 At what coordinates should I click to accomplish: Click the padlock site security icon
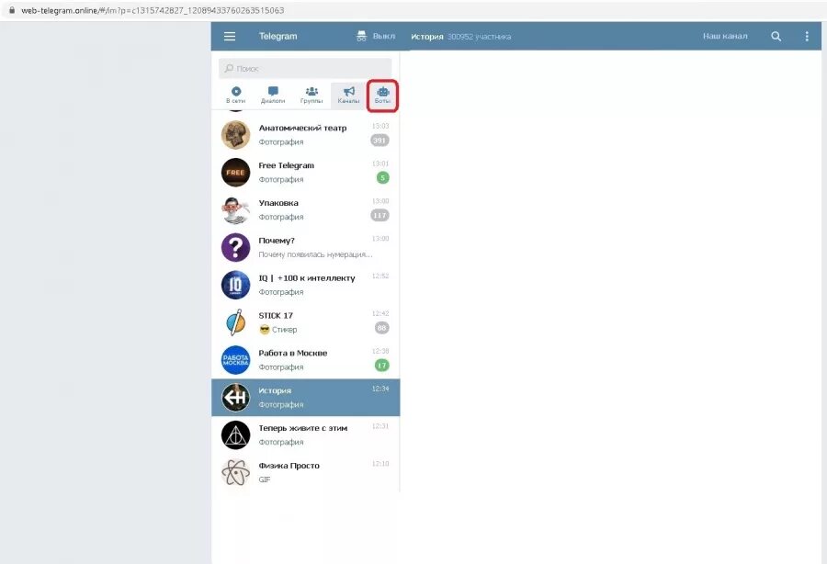click(12, 10)
